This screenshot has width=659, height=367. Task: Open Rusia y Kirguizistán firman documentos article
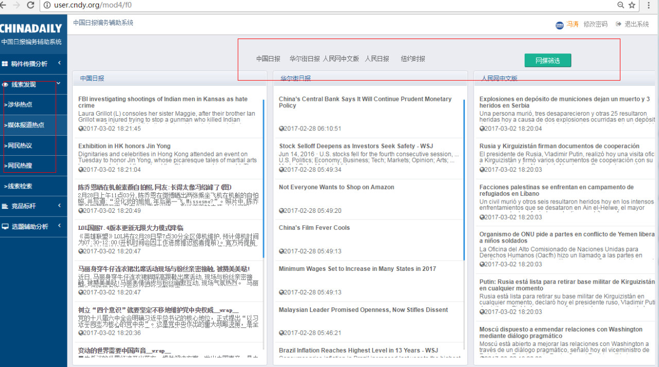[559, 146]
